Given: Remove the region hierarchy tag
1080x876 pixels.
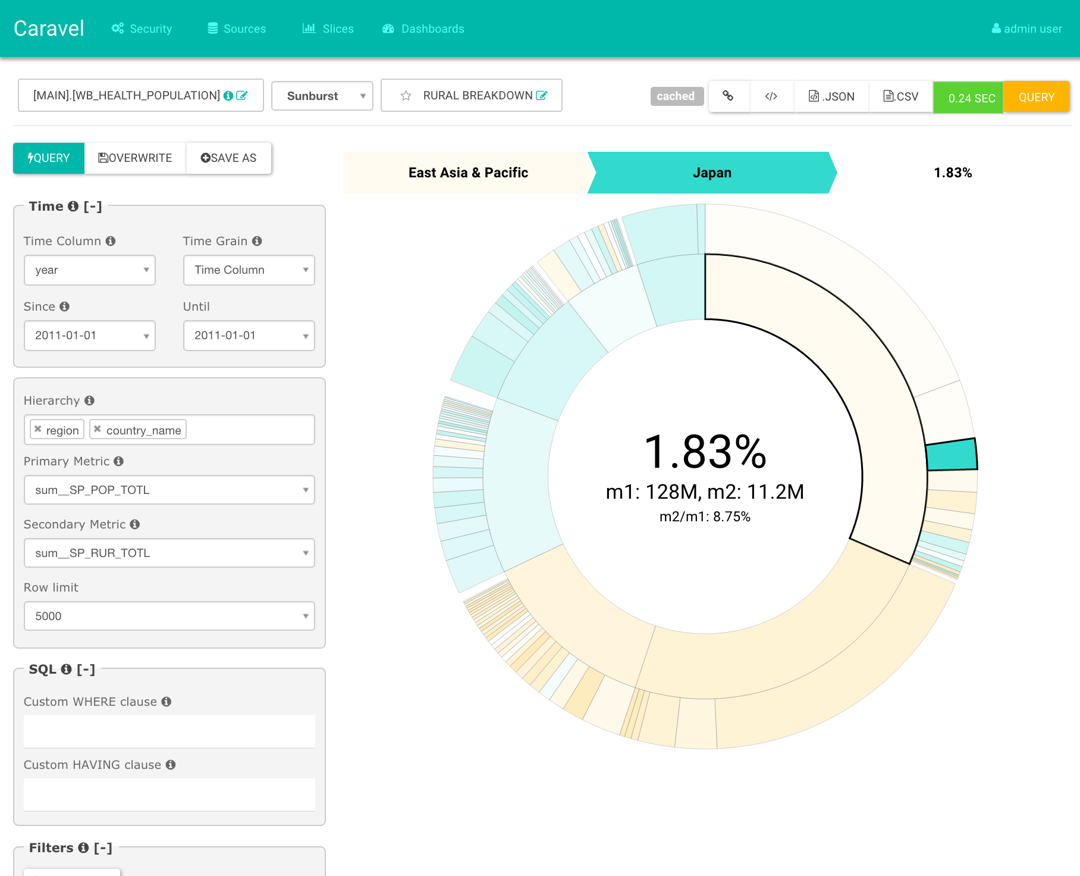Looking at the screenshot, I should point(38,429).
